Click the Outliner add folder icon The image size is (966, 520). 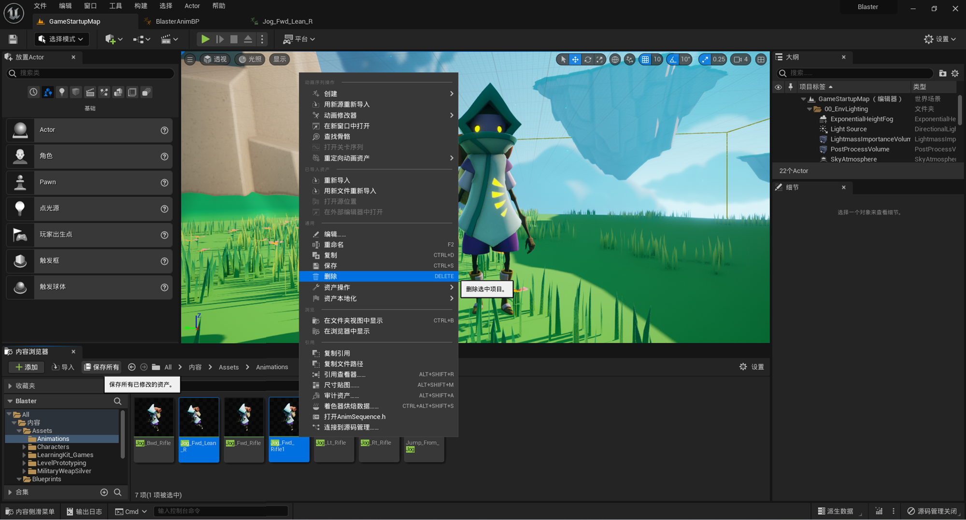click(942, 73)
